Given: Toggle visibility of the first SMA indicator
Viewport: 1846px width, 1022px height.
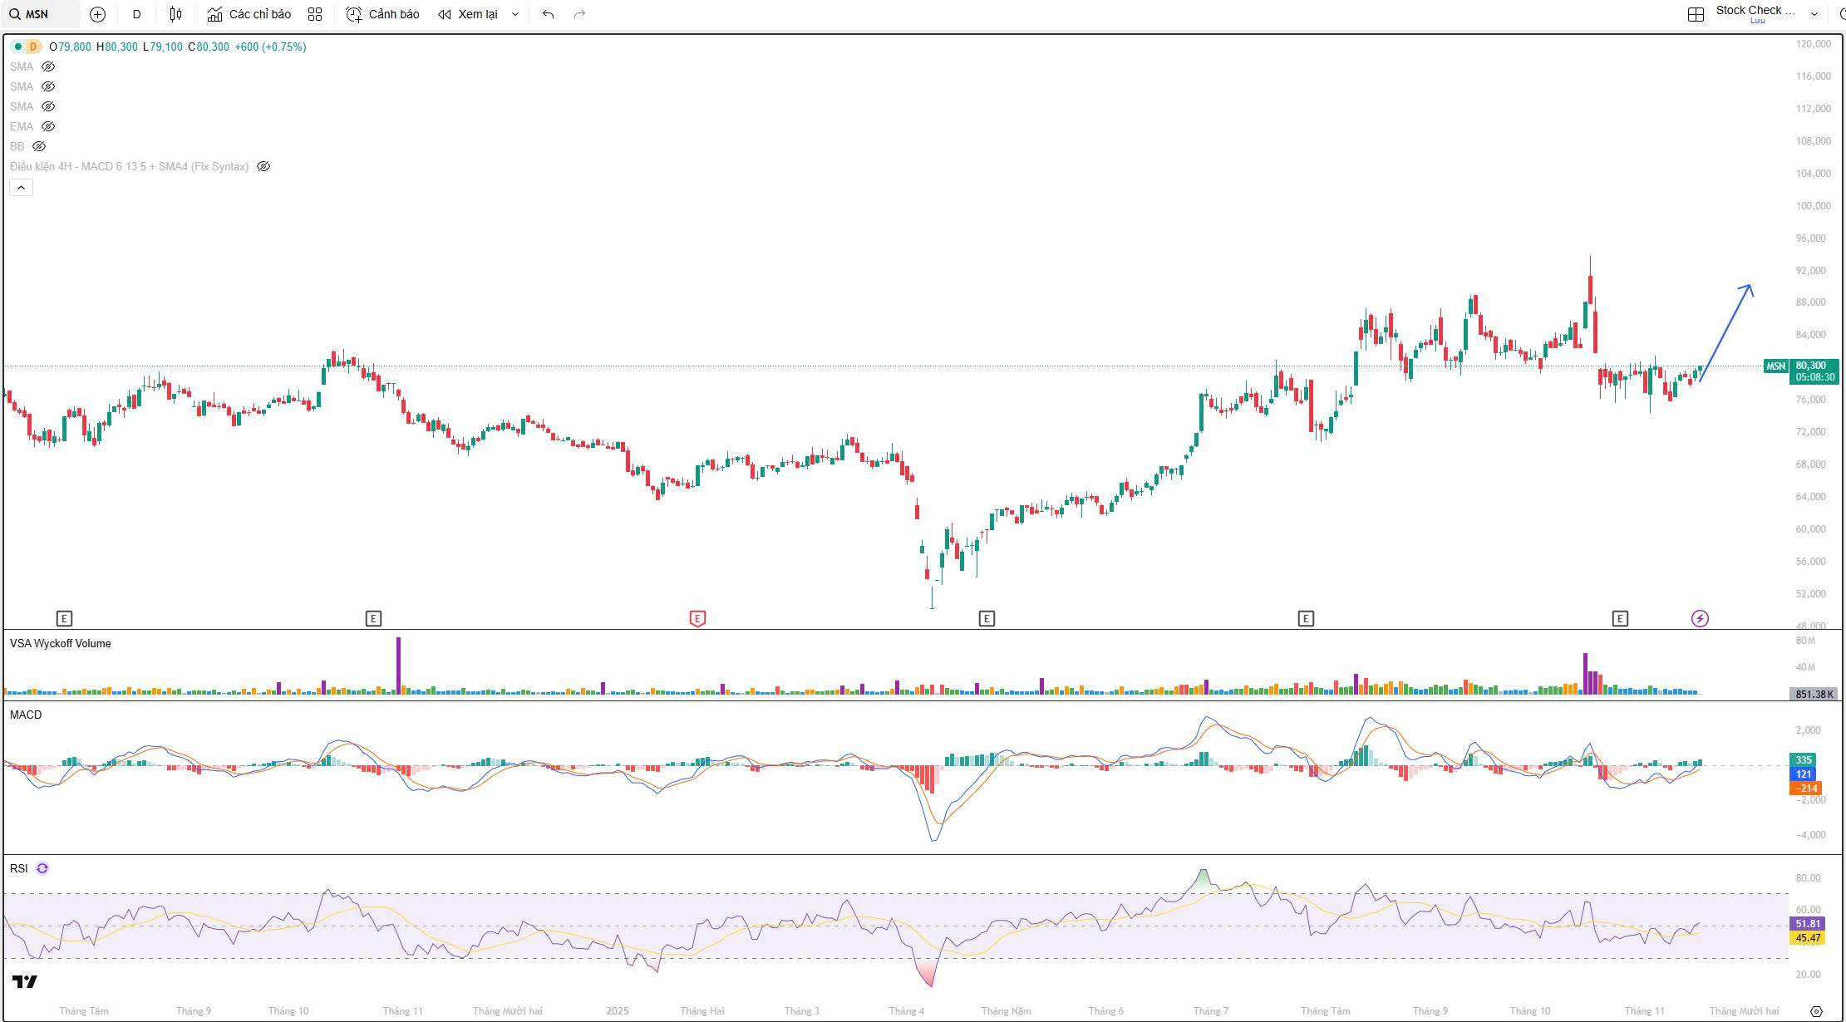Looking at the screenshot, I should [x=48, y=66].
